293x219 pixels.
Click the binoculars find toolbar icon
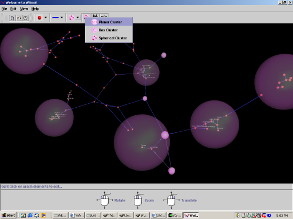click(x=95, y=15)
